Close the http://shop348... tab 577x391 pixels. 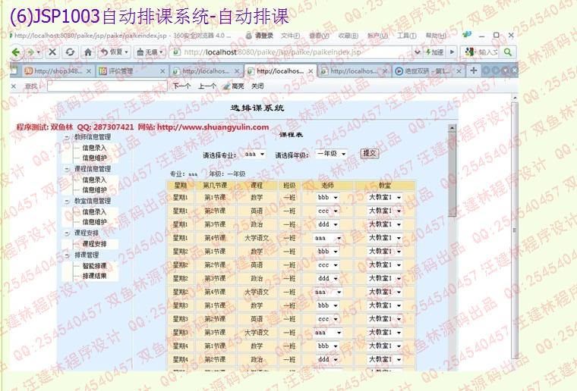[x=89, y=71]
